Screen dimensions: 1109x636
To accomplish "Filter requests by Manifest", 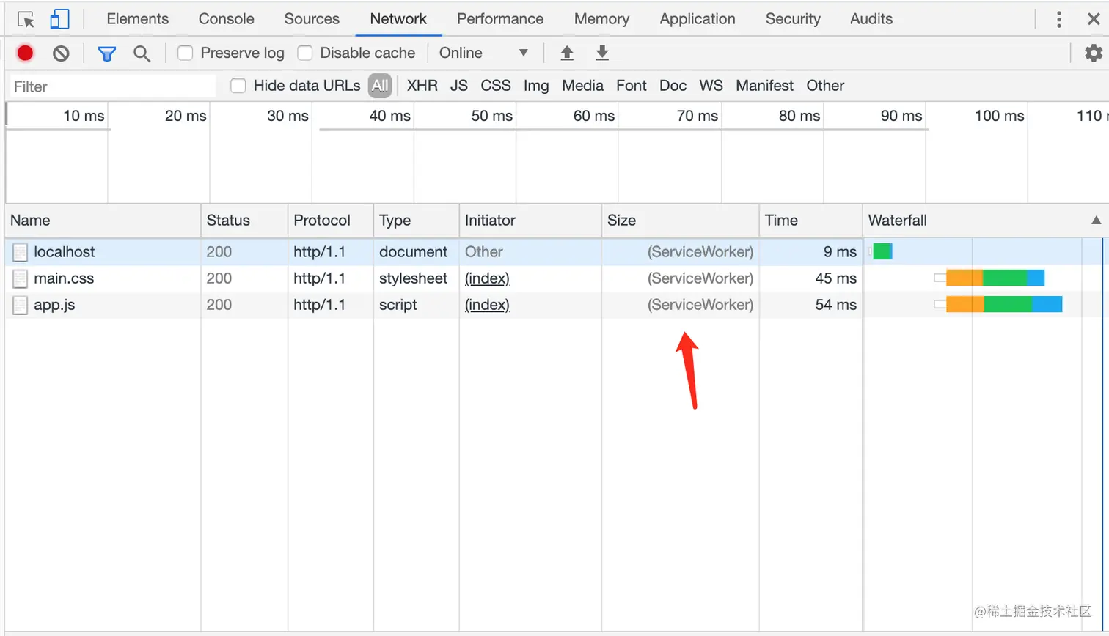I will click(x=764, y=86).
